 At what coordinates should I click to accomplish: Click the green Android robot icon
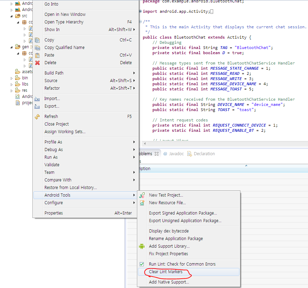142,246
